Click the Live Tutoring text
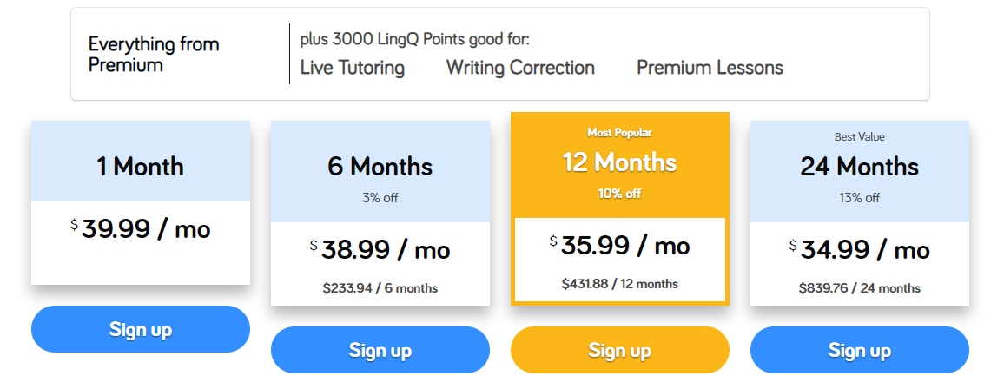 click(352, 68)
